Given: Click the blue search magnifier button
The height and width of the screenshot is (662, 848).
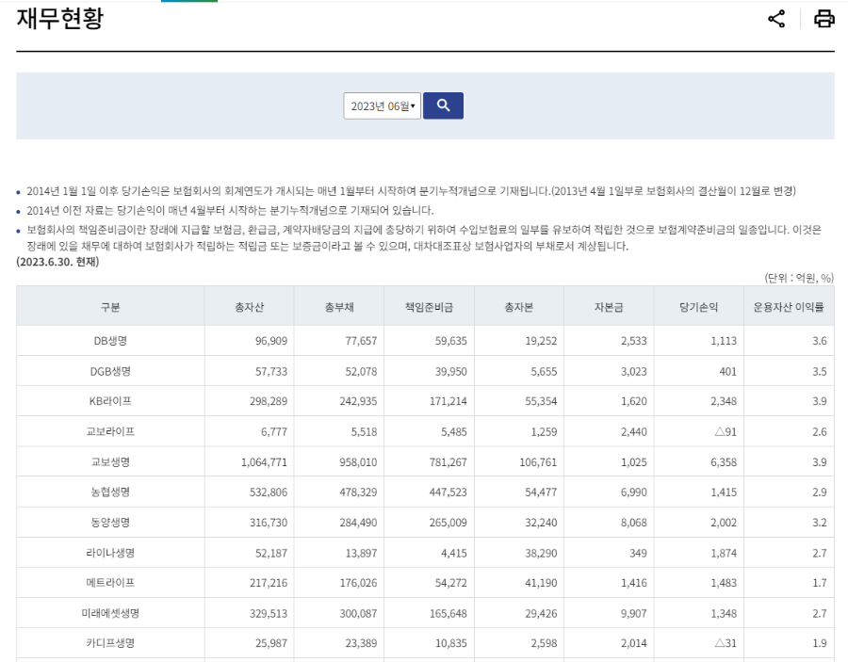Looking at the screenshot, I should (x=443, y=105).
